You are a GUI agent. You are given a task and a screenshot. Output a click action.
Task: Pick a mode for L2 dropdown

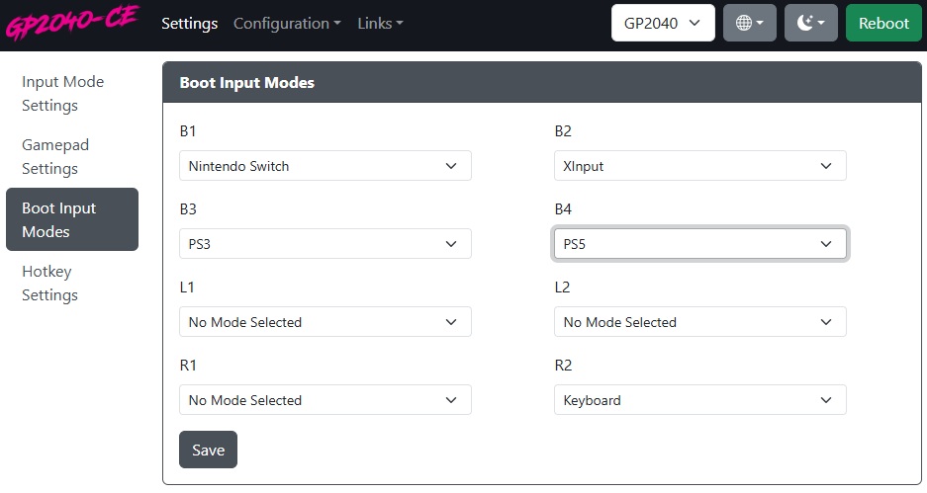pos(699,322)
